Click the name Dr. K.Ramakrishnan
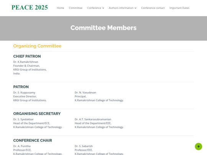 [x=26, y=62]
